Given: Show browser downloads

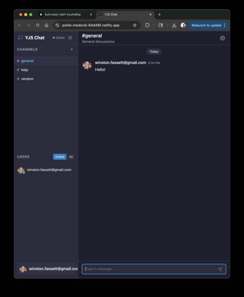Looking at the screenshot, I should [x=174, y=25].
